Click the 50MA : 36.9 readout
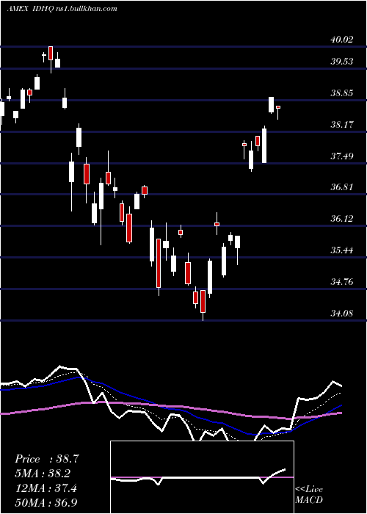Image resolution: width=367 pixels, height=514 pixels. pos(47,502)
